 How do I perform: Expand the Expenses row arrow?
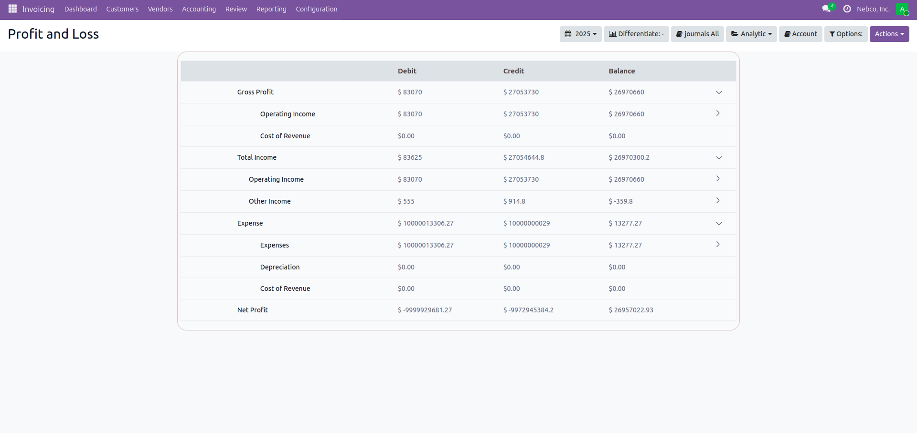tap(718, 245)
